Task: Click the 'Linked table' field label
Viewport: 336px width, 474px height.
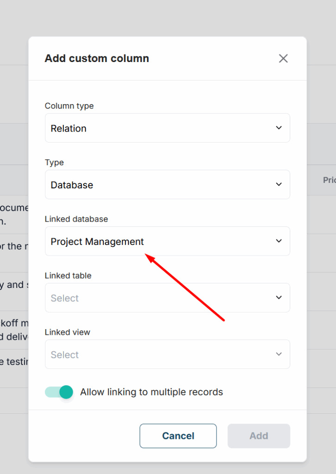Action: (68, 275)
